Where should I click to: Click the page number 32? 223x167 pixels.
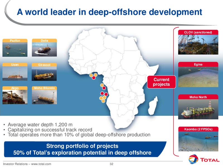(111, 164)
